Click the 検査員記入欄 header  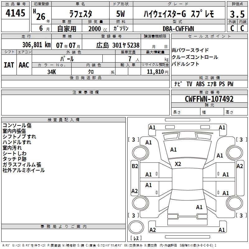(x=63, y=120)
